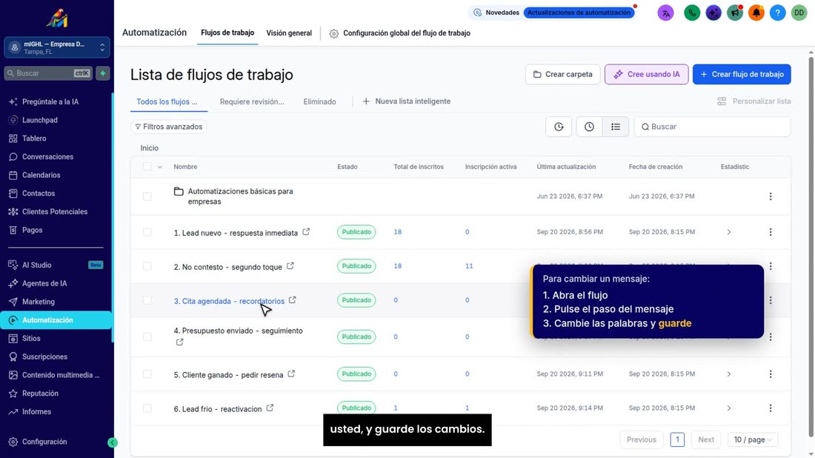Open the gear for global workflow configuration
Image resolution: width=815 pixels, height=458 pixels.
point(333,33)
